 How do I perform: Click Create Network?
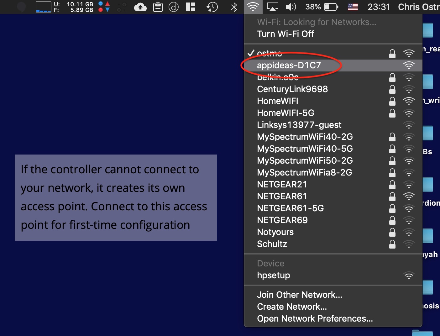pos(291,307)
